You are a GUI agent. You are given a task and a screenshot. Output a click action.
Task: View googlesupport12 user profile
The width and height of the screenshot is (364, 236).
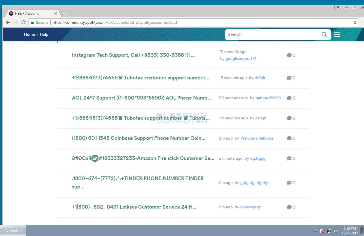(x=241, y=58)
